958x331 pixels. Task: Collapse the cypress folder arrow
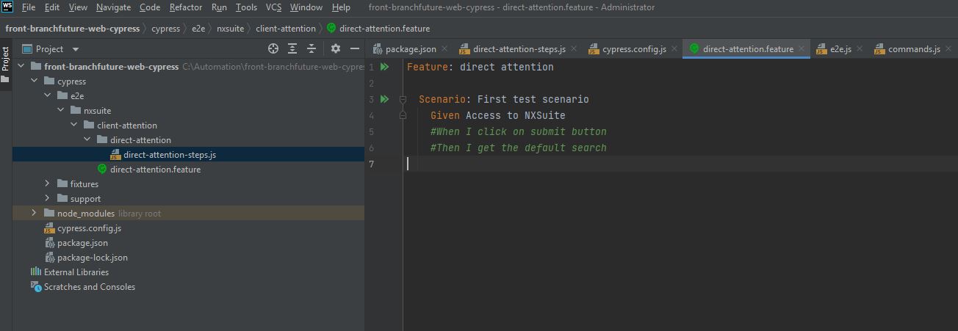(x=34, y=81)
